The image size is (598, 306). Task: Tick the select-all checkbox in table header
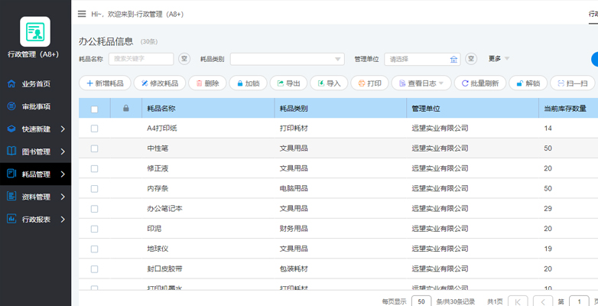[95, 109]
